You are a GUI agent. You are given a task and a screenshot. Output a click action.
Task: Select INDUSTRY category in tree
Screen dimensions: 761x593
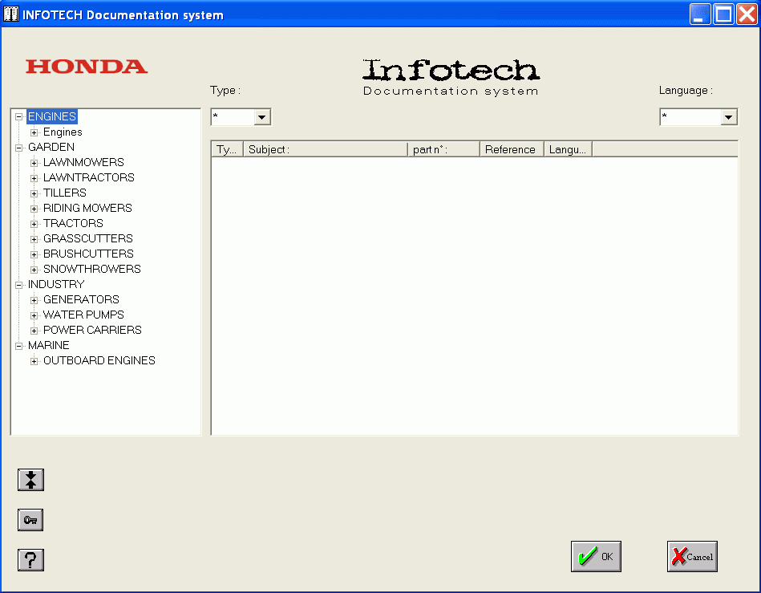56,284
